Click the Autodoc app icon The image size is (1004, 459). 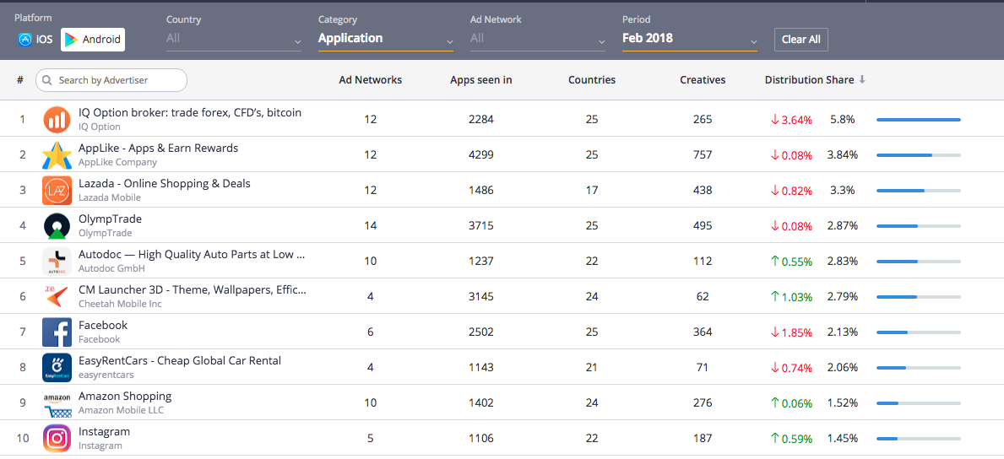(57, 262)
